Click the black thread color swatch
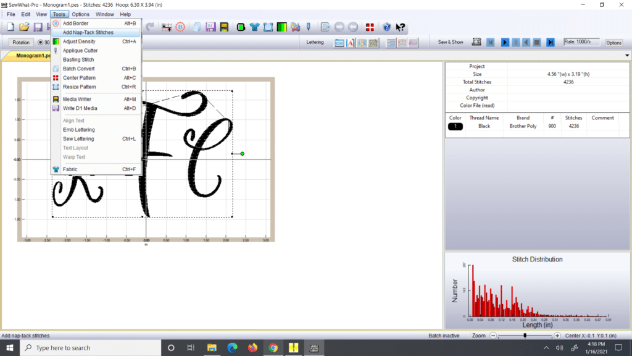 coord(455,126)
